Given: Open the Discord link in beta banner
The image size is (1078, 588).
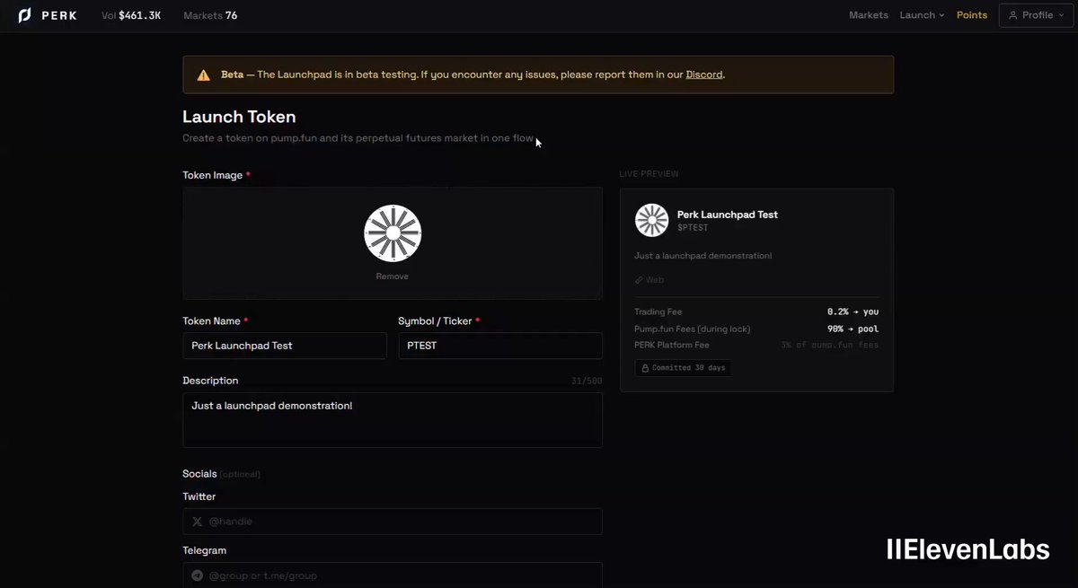Looking at the screenshot, I should [x=704, y=75].
